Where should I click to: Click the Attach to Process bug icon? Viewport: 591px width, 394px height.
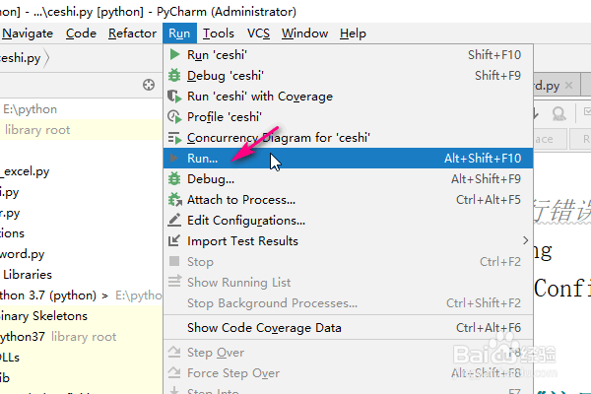pyautogui.click(x=175, y=200)
